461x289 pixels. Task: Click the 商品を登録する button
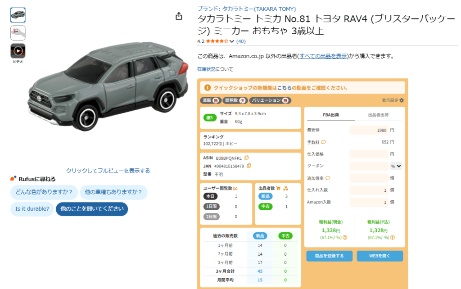329,256
